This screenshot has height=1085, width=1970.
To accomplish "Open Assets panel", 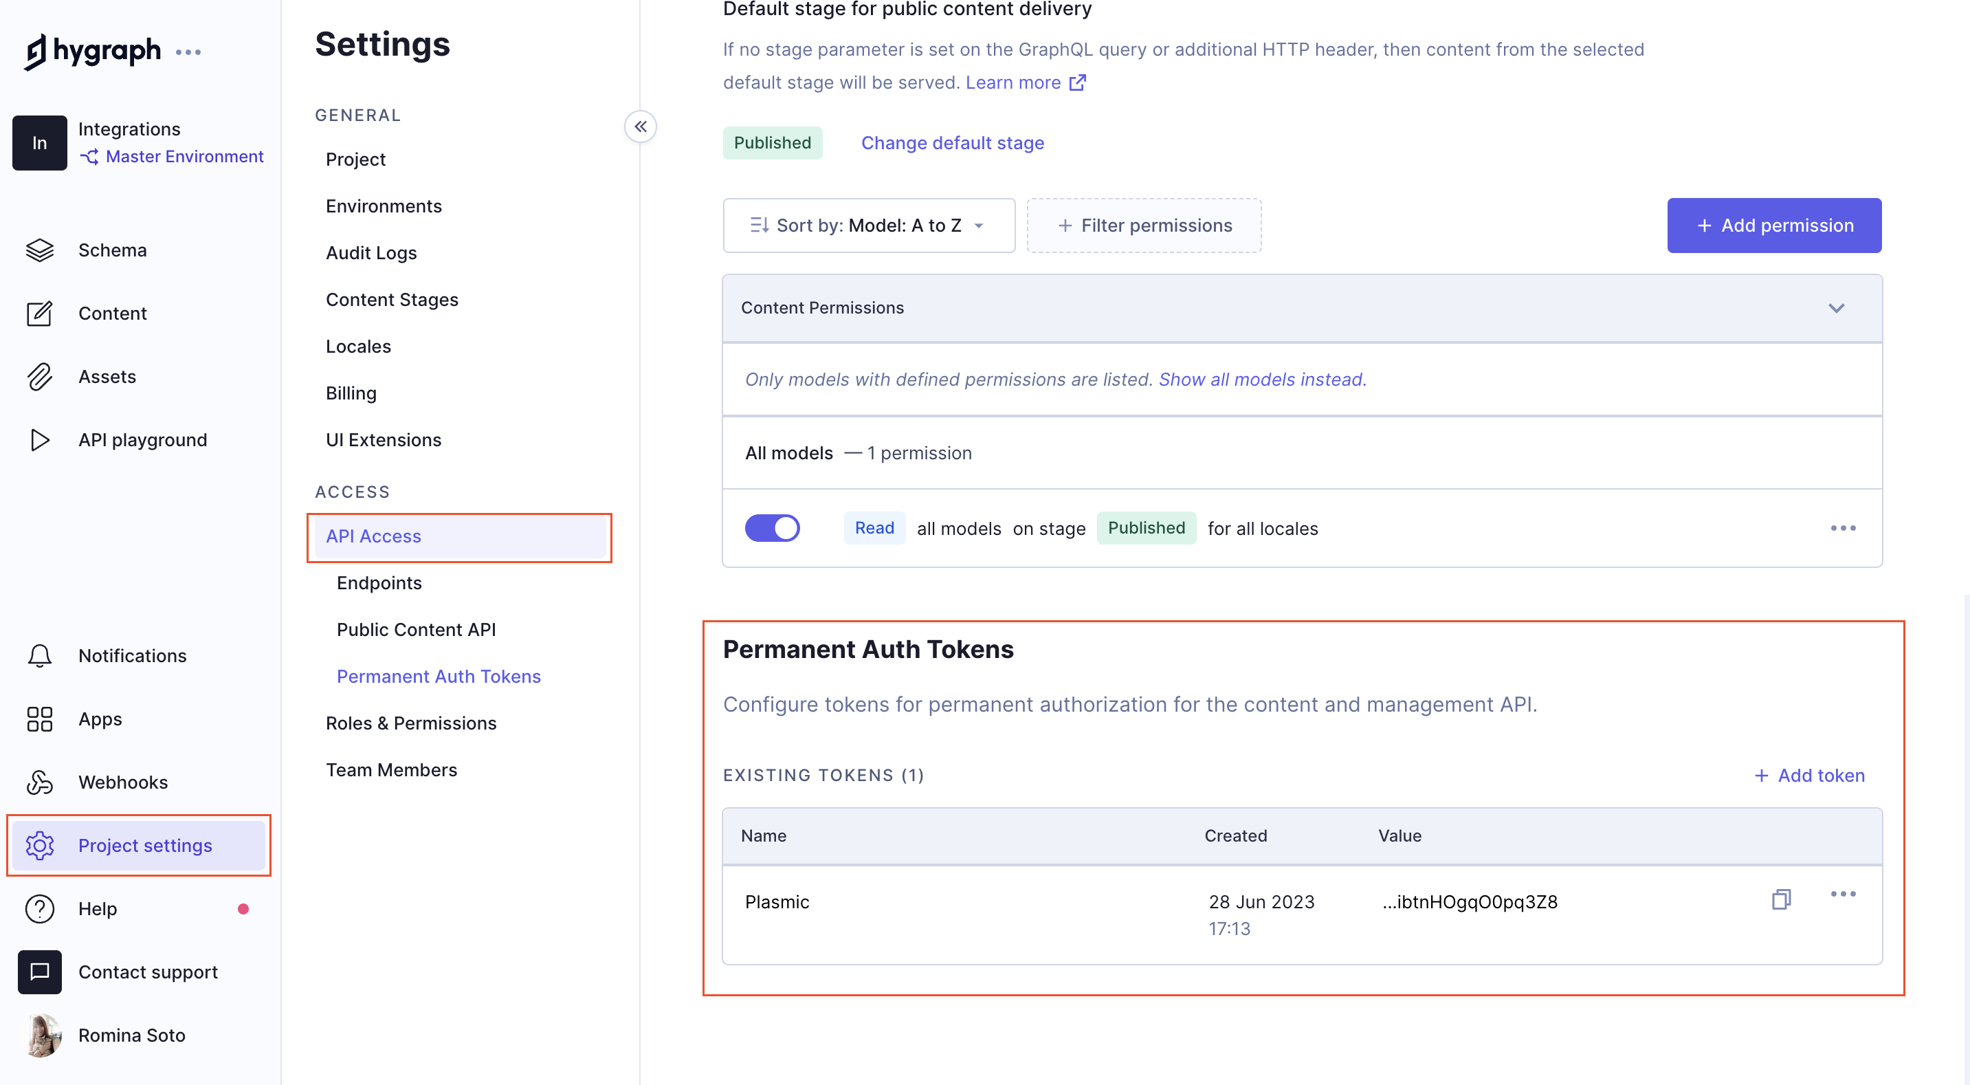I will click(107, 375).
